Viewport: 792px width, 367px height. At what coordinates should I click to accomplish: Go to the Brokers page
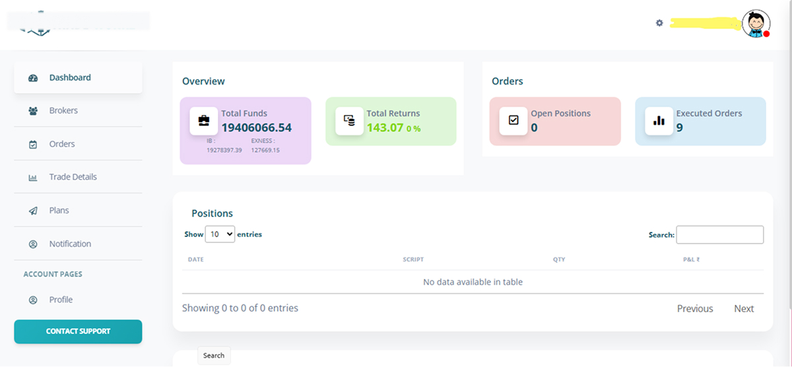(x=78, y=110)
